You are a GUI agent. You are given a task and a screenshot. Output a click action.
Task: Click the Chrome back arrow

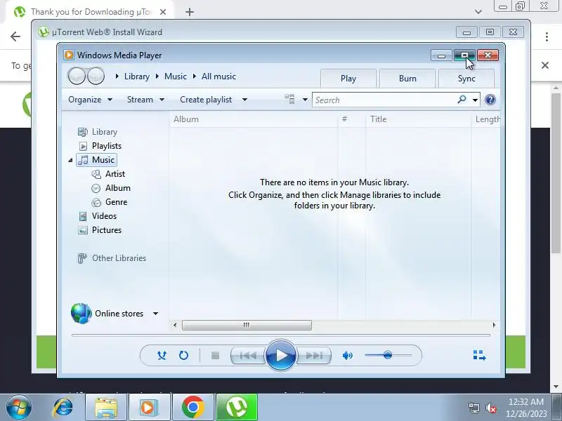click(15, 36)
